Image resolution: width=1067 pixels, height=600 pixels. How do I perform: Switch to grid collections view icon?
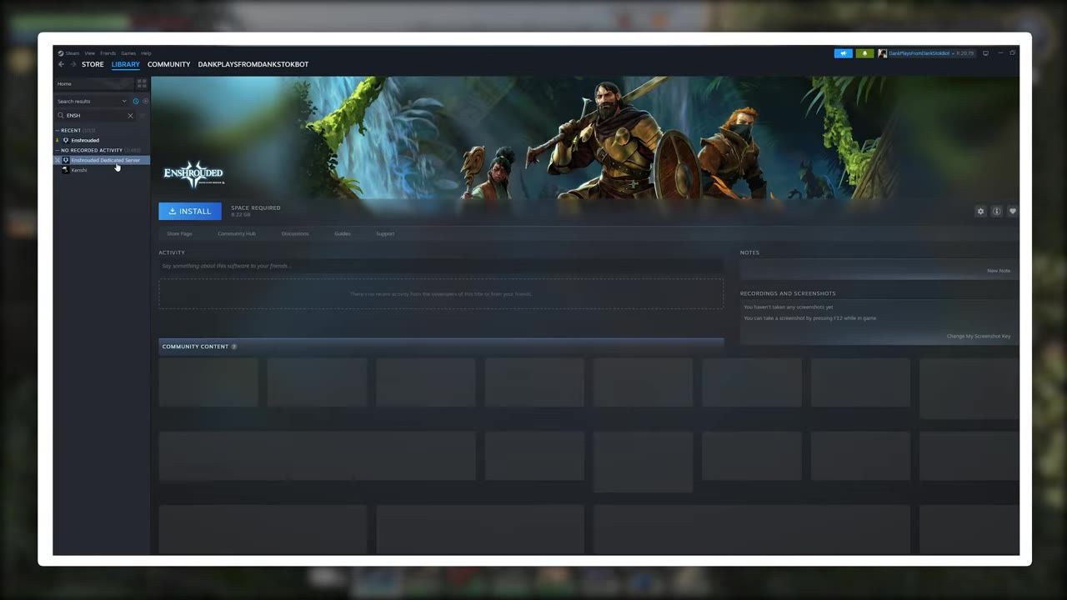(x=142, y=84)
